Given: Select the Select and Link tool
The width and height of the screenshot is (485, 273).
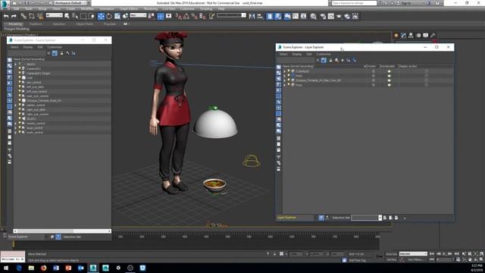Looking at the screenshot, I should [23, 16].
